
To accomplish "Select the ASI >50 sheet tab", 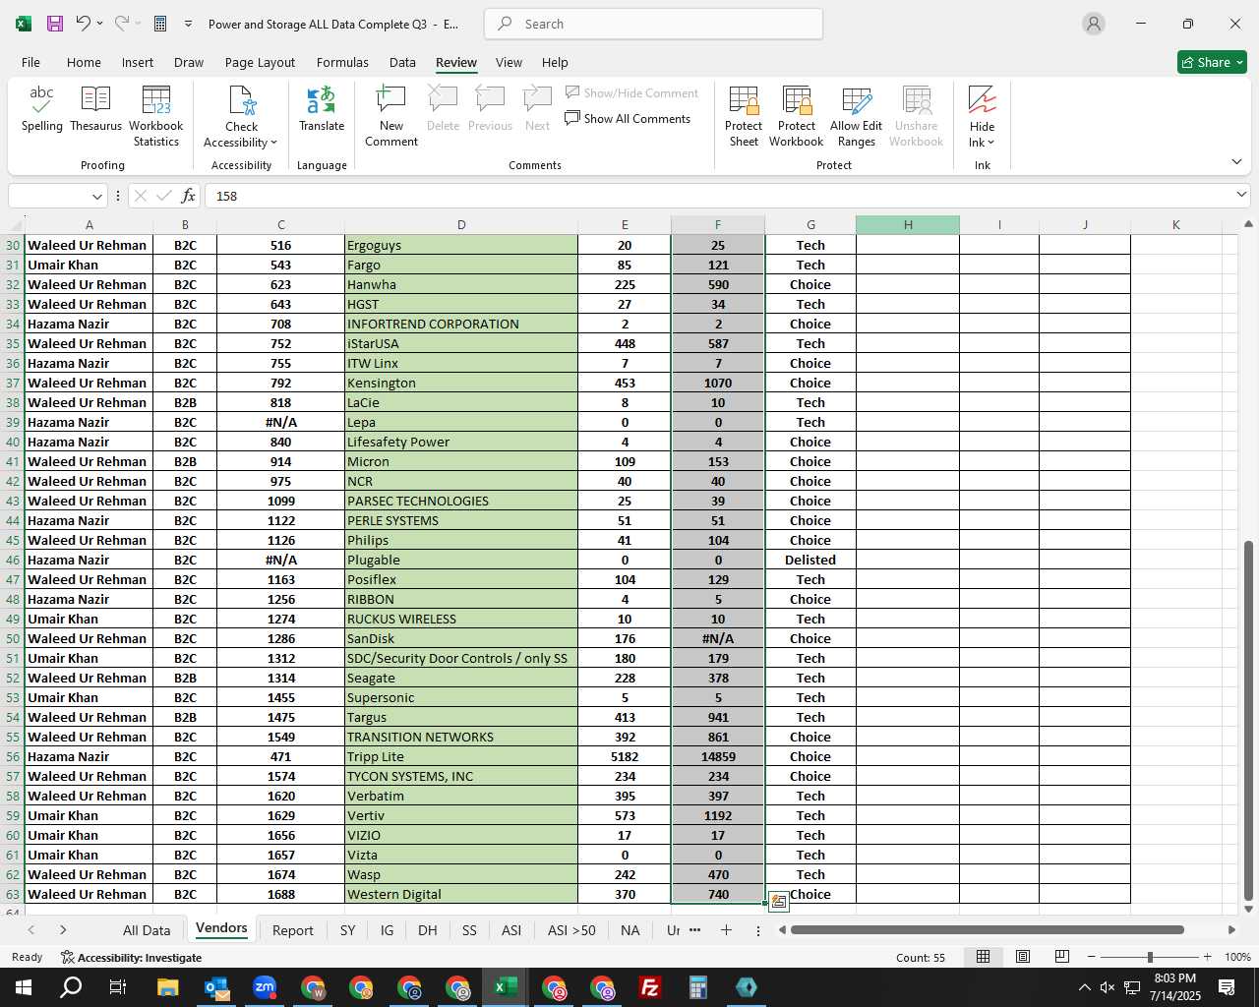I will 571,930.
